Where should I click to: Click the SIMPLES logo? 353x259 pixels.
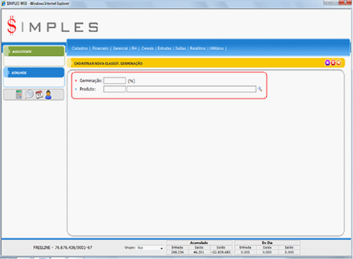[x=52, y=26]
